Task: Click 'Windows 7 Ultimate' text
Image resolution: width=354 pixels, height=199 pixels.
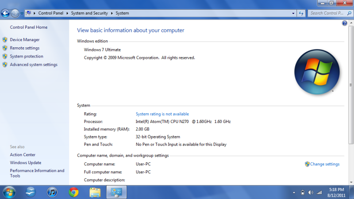Action: tap(102, 50)
